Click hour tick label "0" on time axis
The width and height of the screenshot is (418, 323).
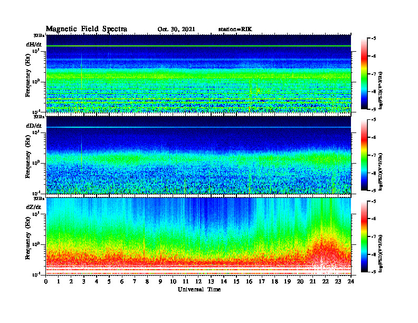(46, 282)
